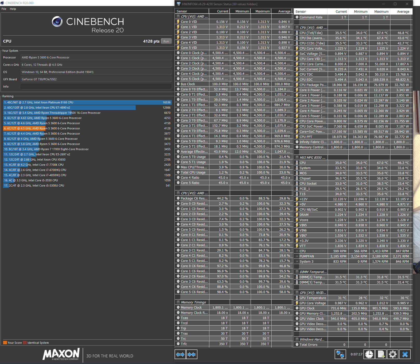420x364 pixels.
Task: Click the blue X close sensors icon
Action: tap(405, 354)
